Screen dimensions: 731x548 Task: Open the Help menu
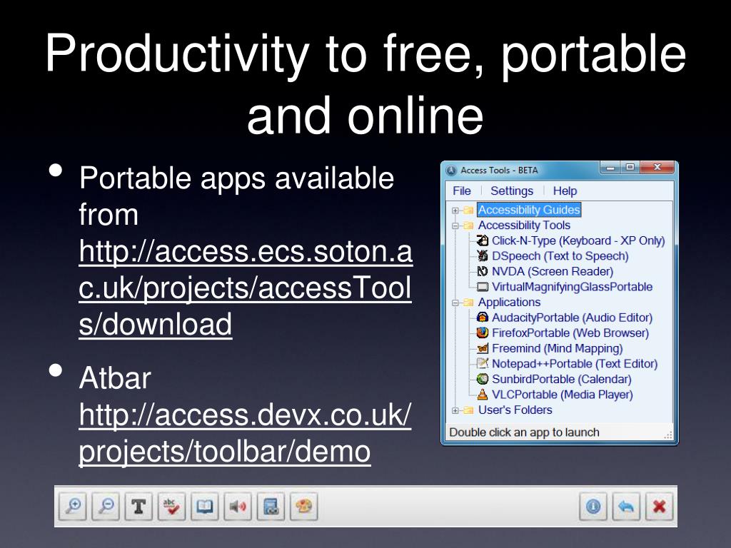(565, 191)
